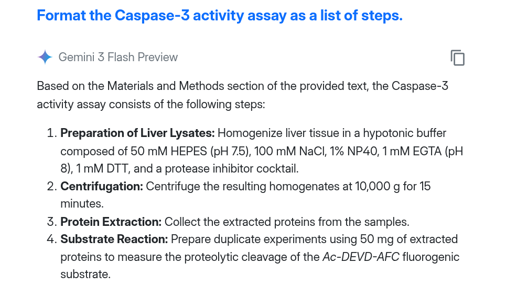Click the list number 3 marker
Image resolution: width=517 pixels, height=286 pixels.
pos(51,222)
